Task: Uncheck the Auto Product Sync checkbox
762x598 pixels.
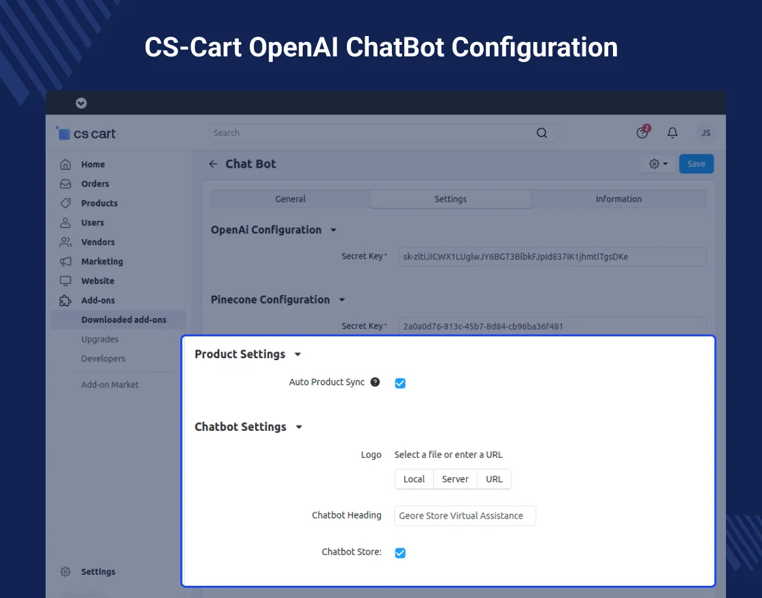Action: (400, 383)
